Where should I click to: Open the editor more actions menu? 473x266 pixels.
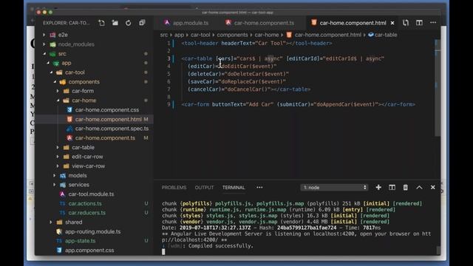click(433, 23)
